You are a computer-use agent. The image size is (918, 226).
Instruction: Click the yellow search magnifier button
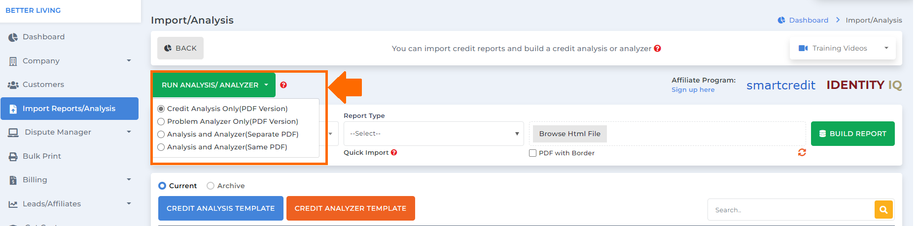tap(883, 210)
